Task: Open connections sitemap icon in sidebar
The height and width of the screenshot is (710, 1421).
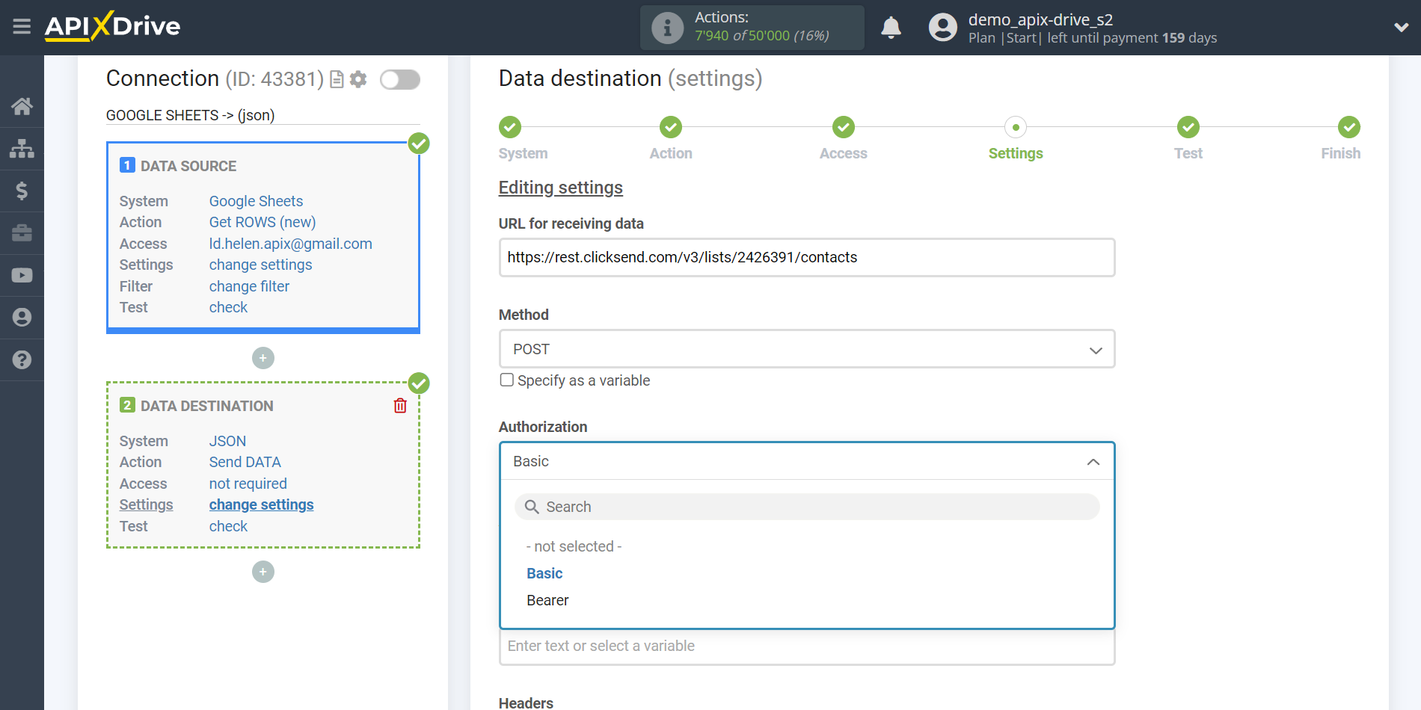Action: (x=22, y=149)
